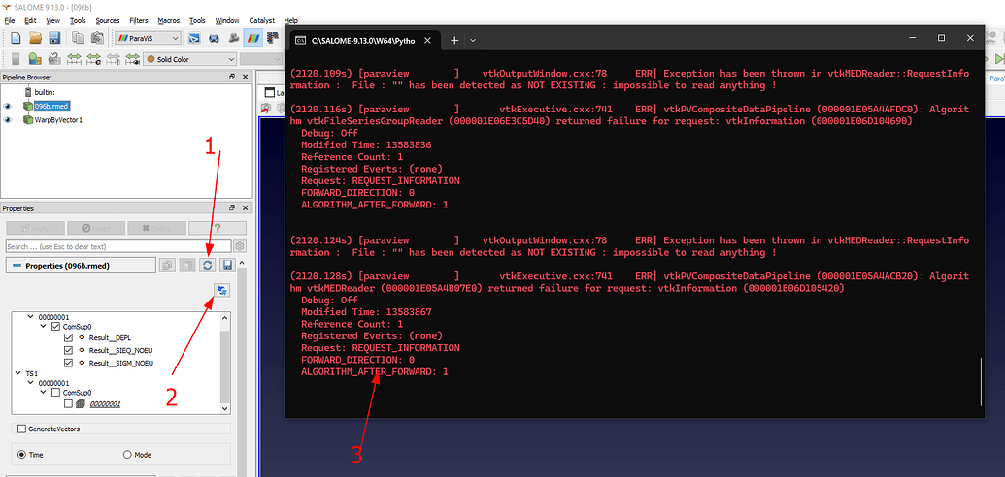Enable the GenerateVectors checkbox
The width and height of the screenshot is (1005, 477).
21,429
